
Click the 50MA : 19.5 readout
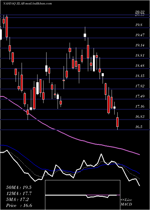coord(19,187)
